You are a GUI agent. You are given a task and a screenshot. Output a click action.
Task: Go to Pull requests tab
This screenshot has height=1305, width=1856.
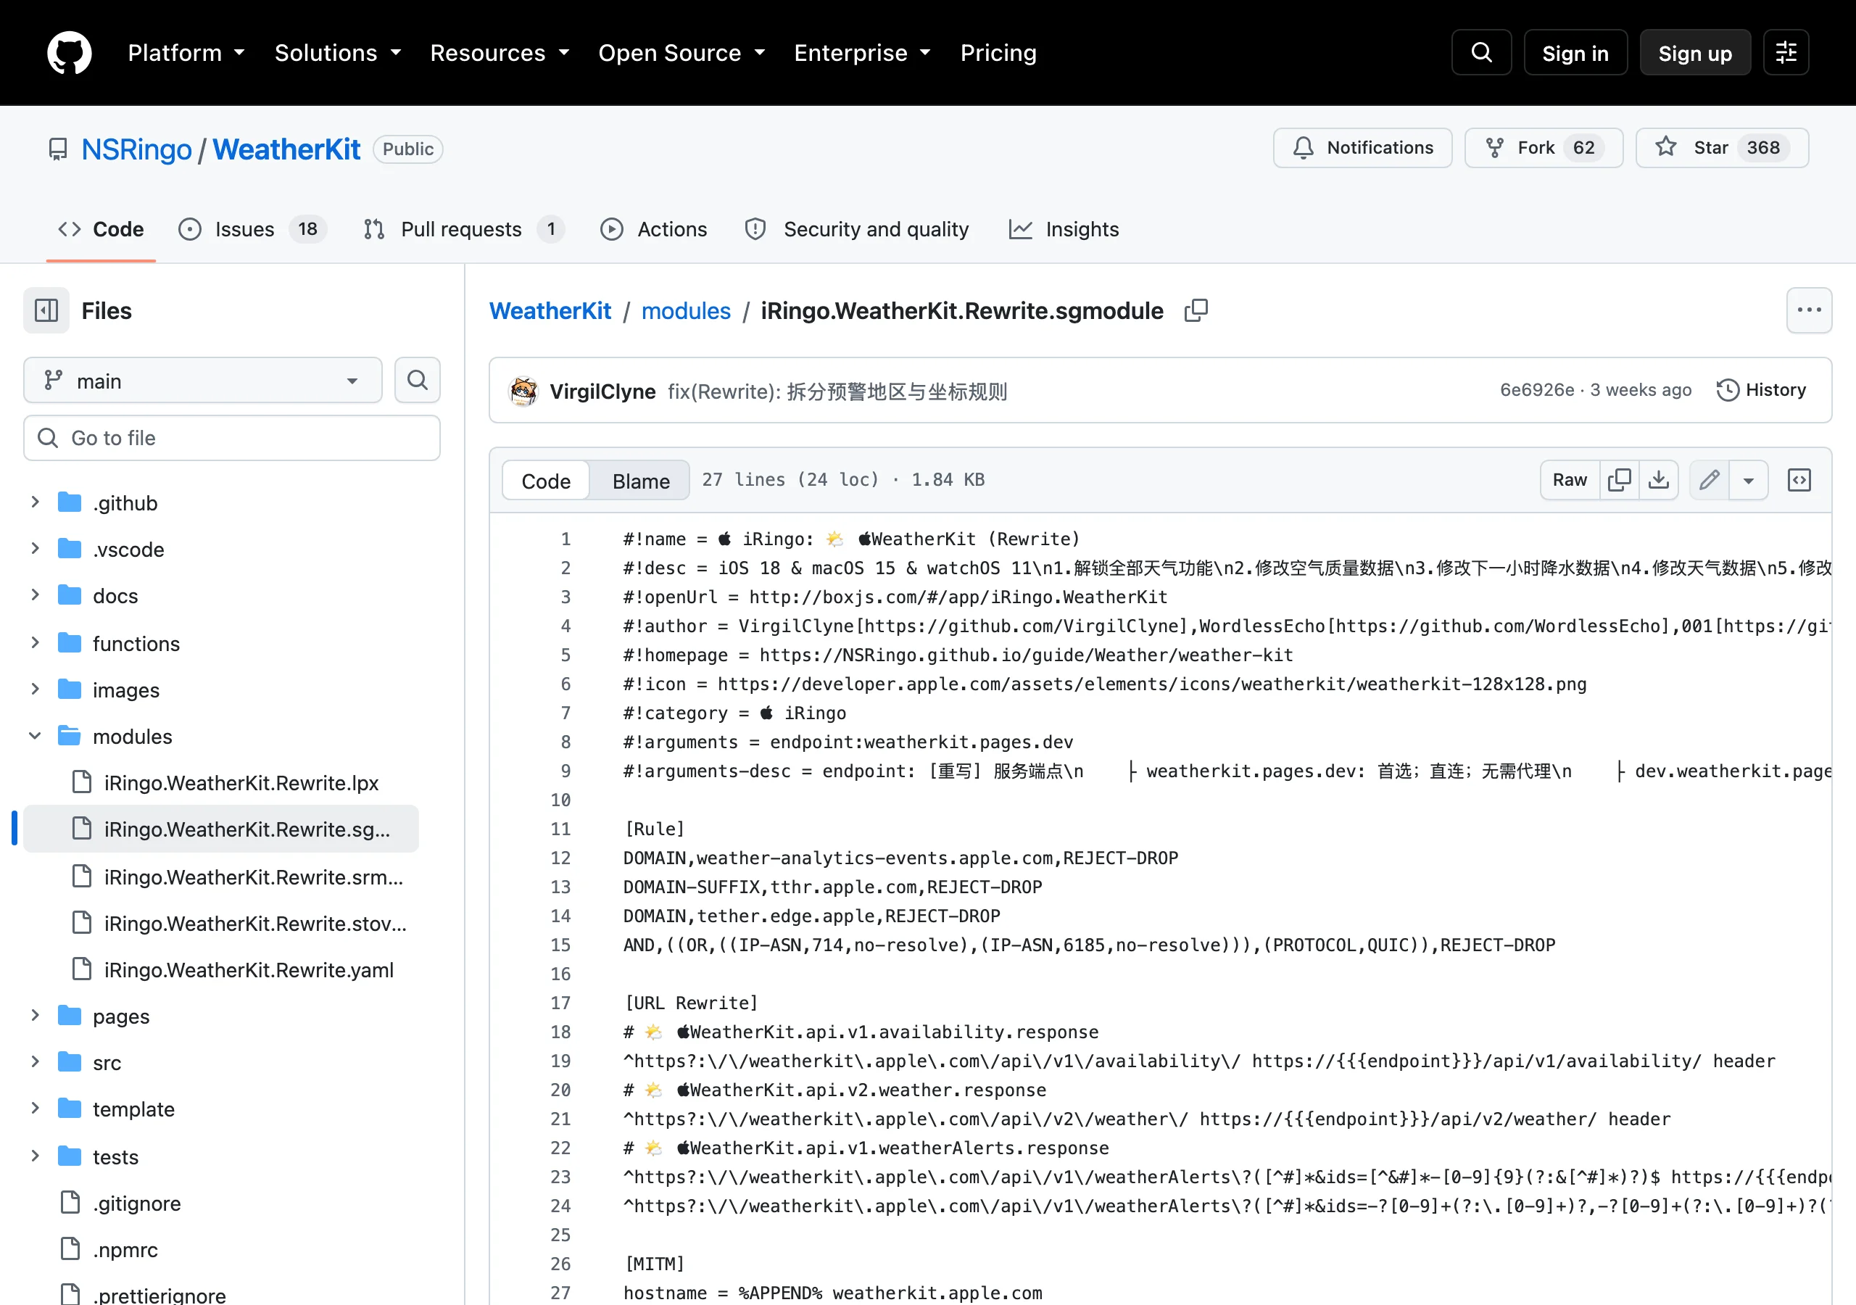[463, 230]
